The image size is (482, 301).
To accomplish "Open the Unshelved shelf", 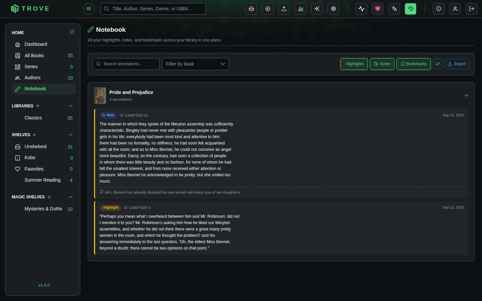I will (44, 146).
